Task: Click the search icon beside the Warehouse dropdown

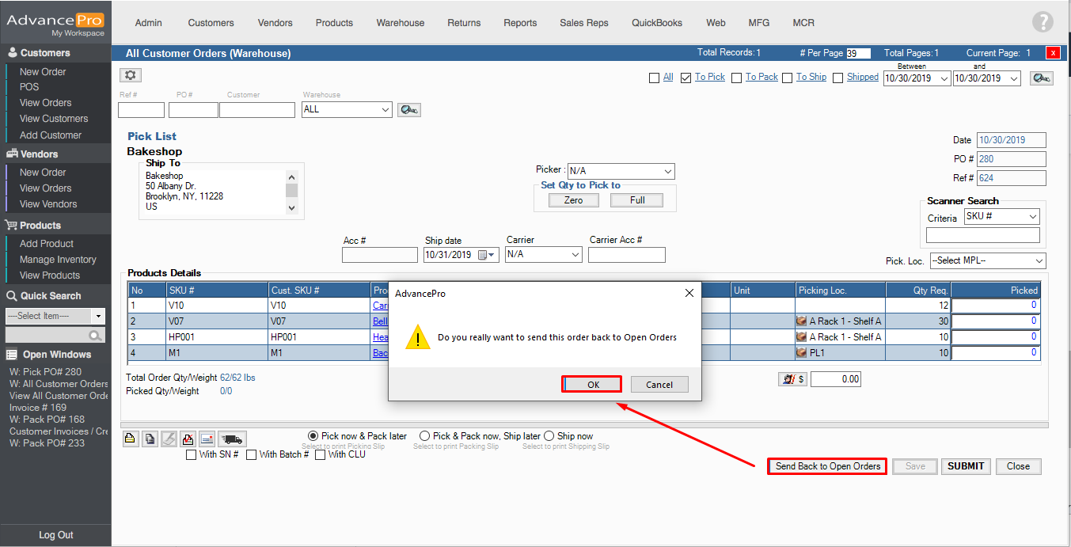Action: pos(408,110)
